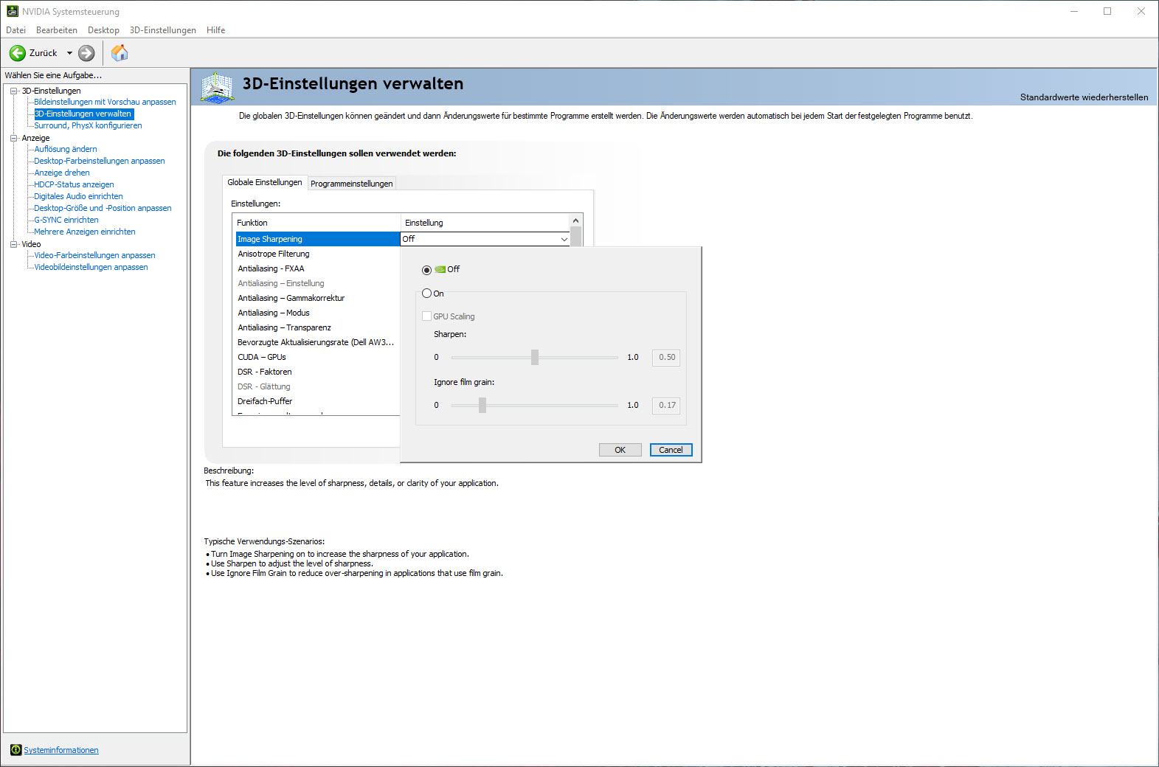Viewport: 1159px width, 767px height.
Task: Open the Desktop menu
Action: (x=103, y=30)
